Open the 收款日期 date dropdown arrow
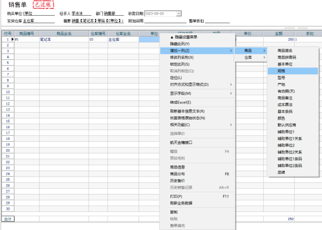The height and width of the screenshot is (230, 322). 179,13
